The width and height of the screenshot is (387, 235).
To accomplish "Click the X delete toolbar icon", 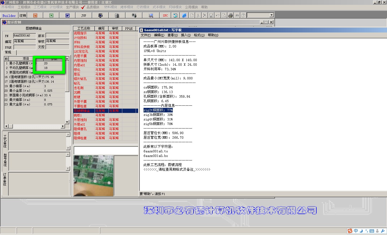I will [205, 16].
